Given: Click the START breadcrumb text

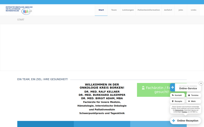Looking at the screenshot, I should (21, 20).
